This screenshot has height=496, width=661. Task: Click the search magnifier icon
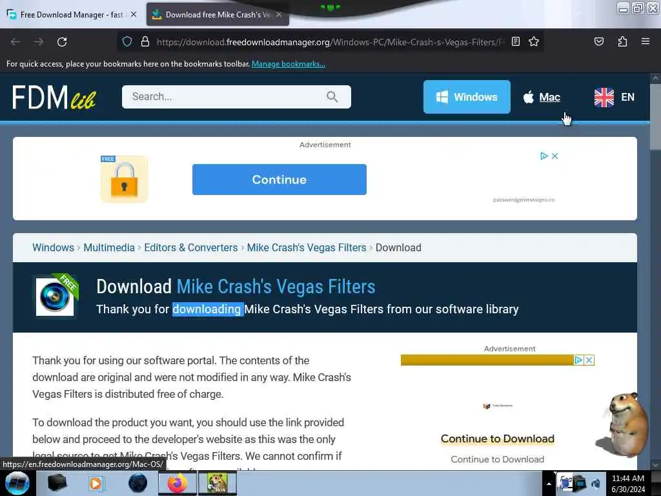(x=332, y=97)
